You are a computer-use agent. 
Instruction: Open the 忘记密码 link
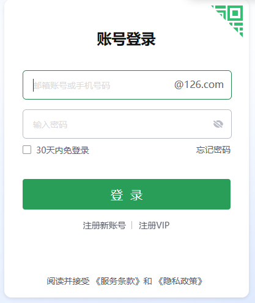213,150
